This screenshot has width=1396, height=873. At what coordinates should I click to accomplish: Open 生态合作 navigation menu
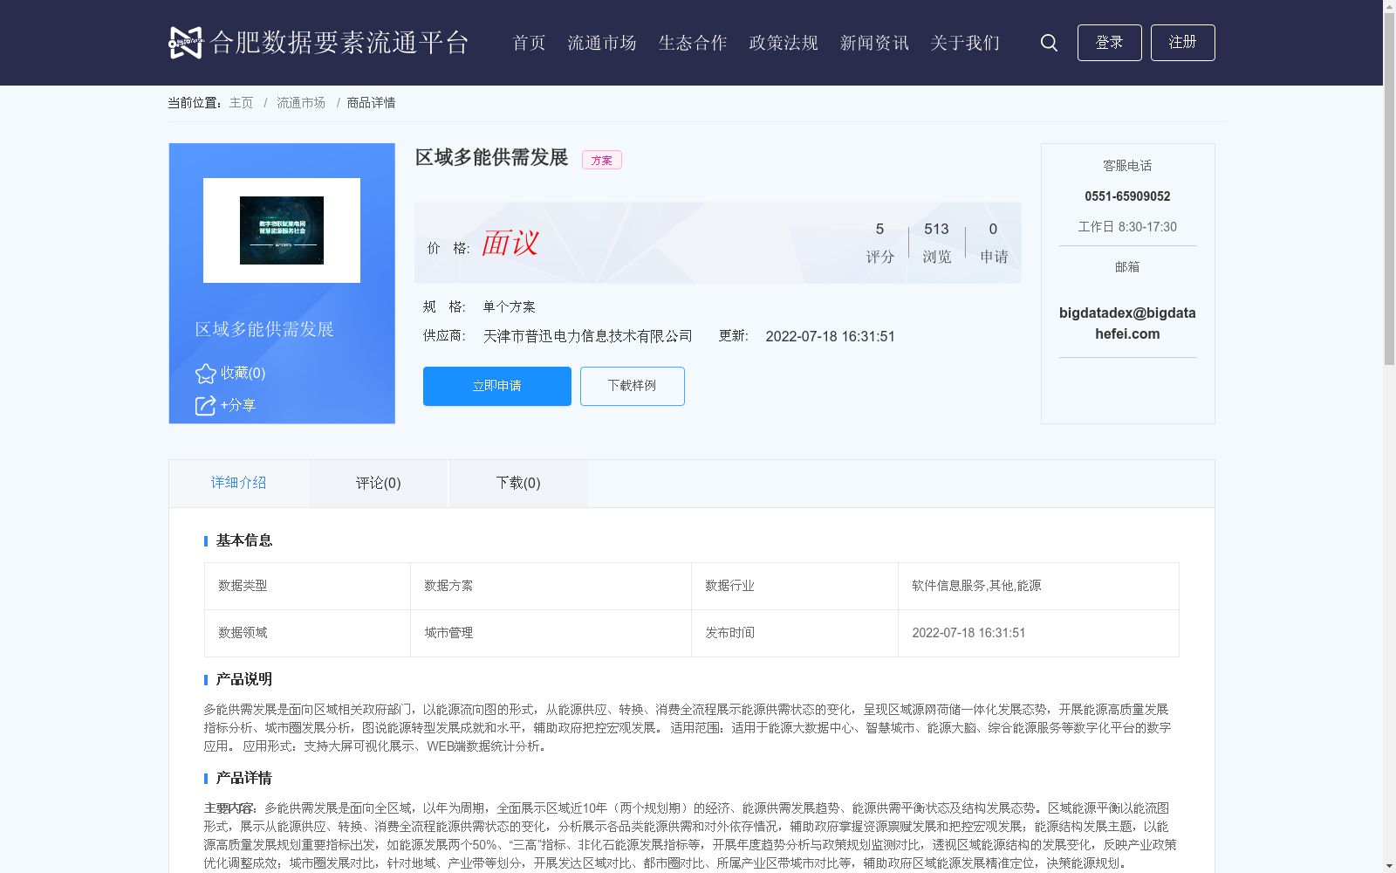click(693, 43)
